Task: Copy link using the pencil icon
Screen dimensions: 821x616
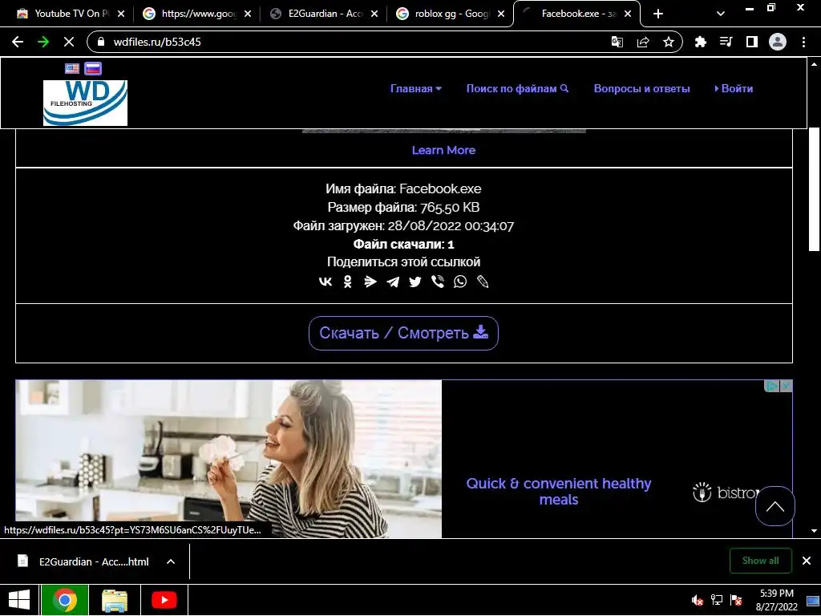Action: click(482, 282)
